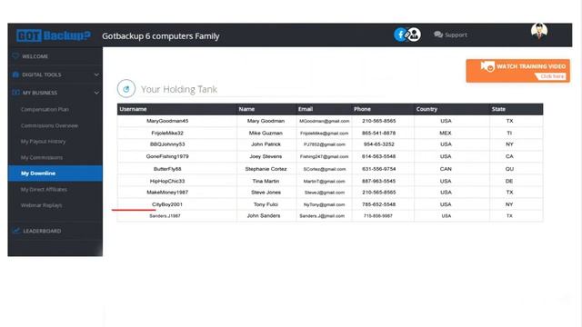Click email MGoodman@gmail.com
Image resolution: width=582 pixels, height=327 pixels.
pyautogui.click(x=325, y=121)
